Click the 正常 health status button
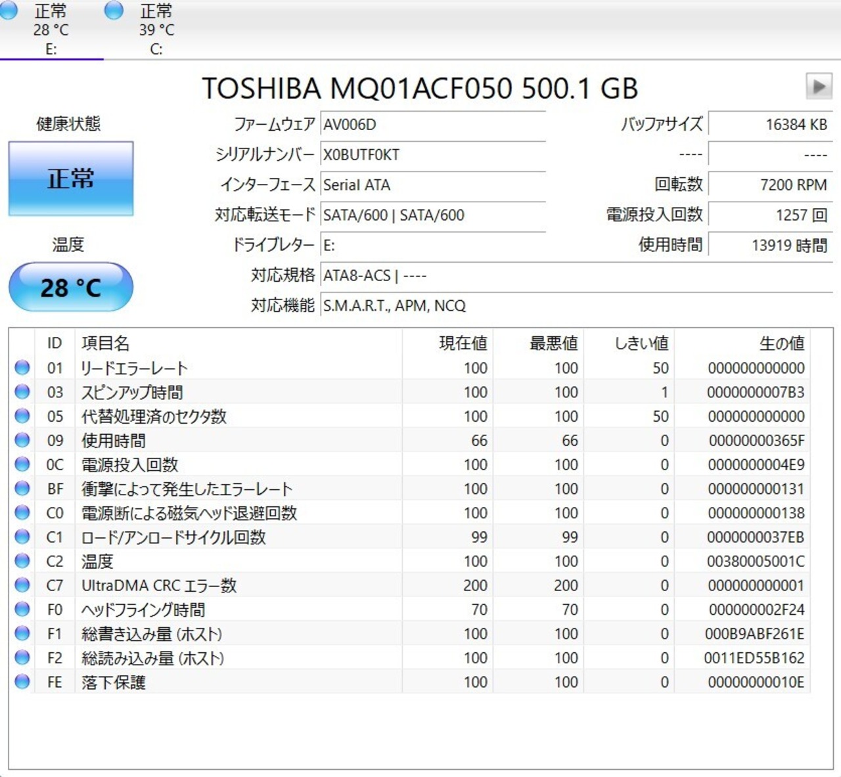 (x=71, y=179)
